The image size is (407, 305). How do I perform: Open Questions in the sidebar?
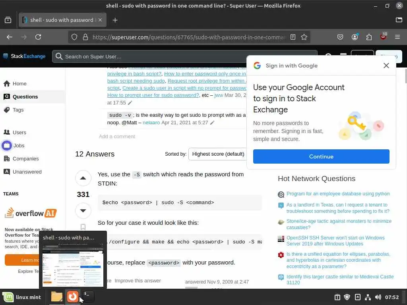[x=33, y=97]
